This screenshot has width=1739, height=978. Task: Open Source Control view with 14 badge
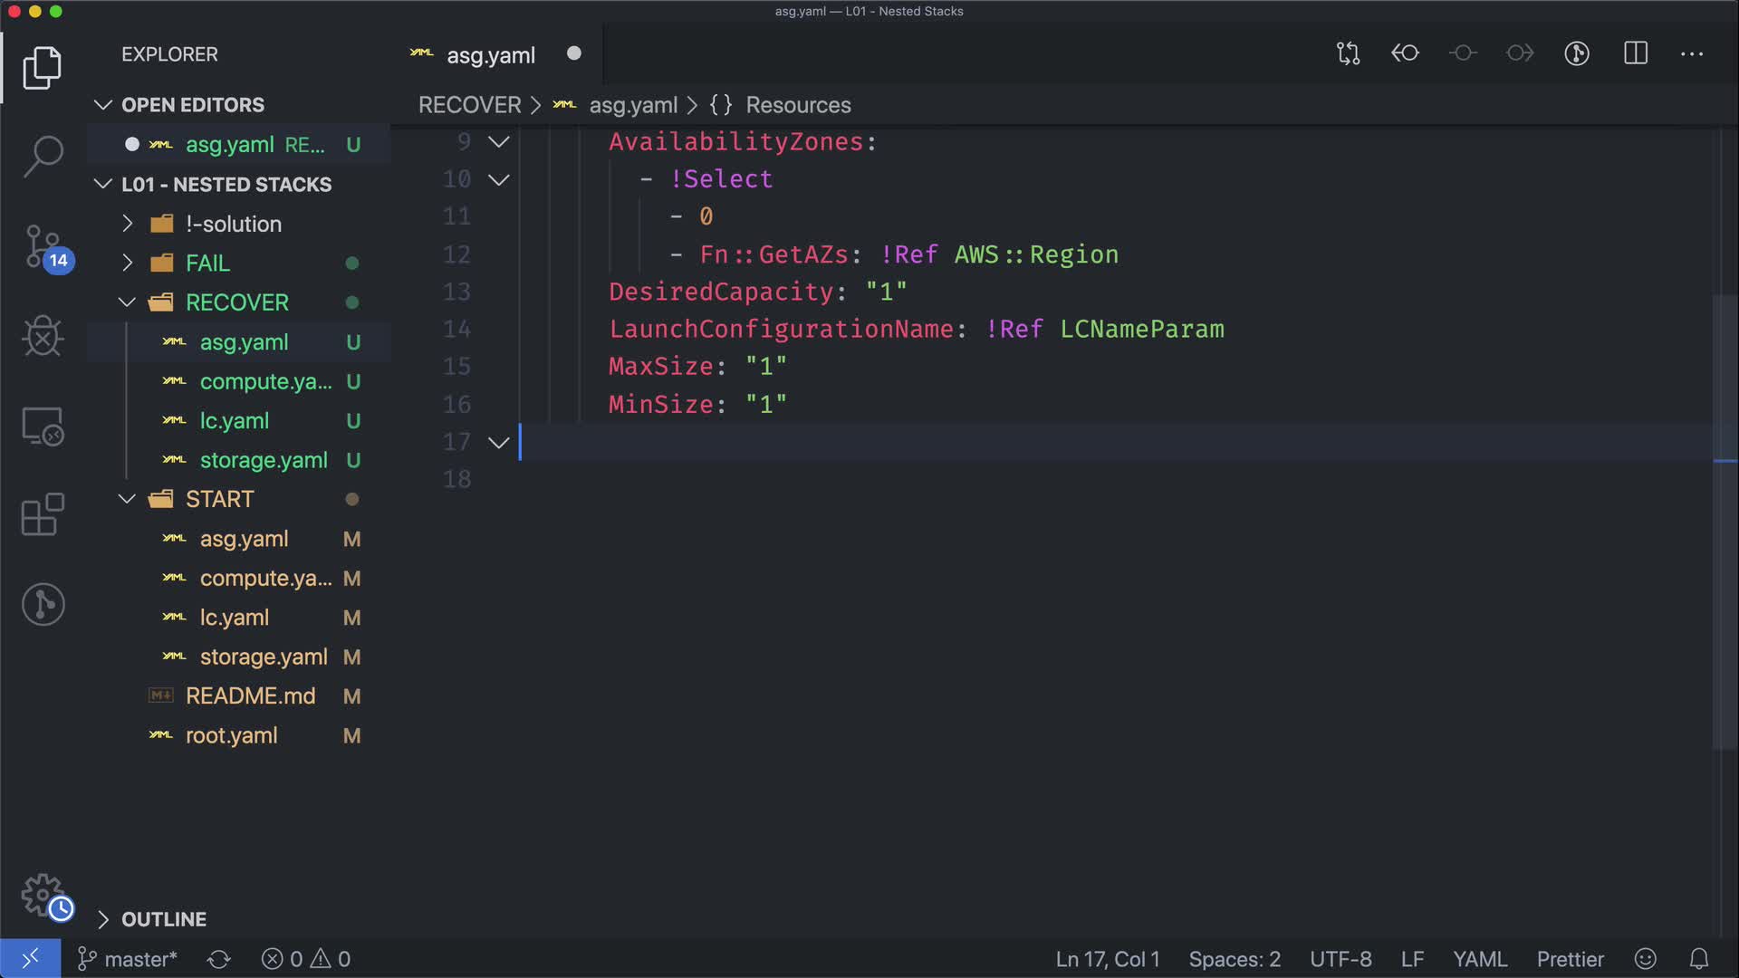click(43, 246)
